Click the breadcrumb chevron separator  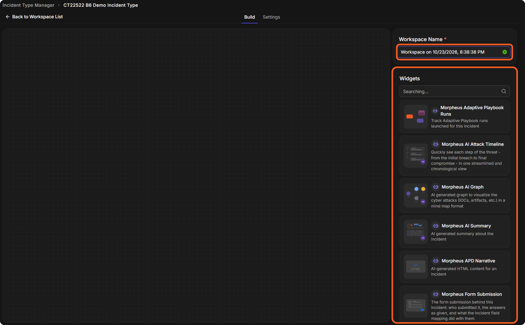tap(59, 5)
